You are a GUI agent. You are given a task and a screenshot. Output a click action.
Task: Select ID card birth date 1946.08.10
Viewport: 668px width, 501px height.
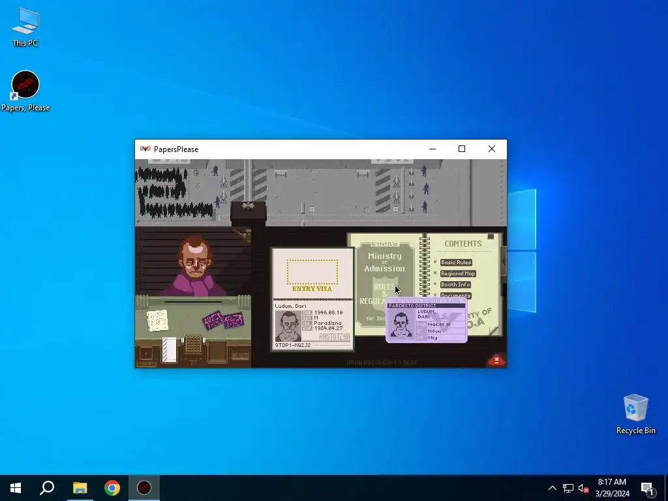pos(439,325)
